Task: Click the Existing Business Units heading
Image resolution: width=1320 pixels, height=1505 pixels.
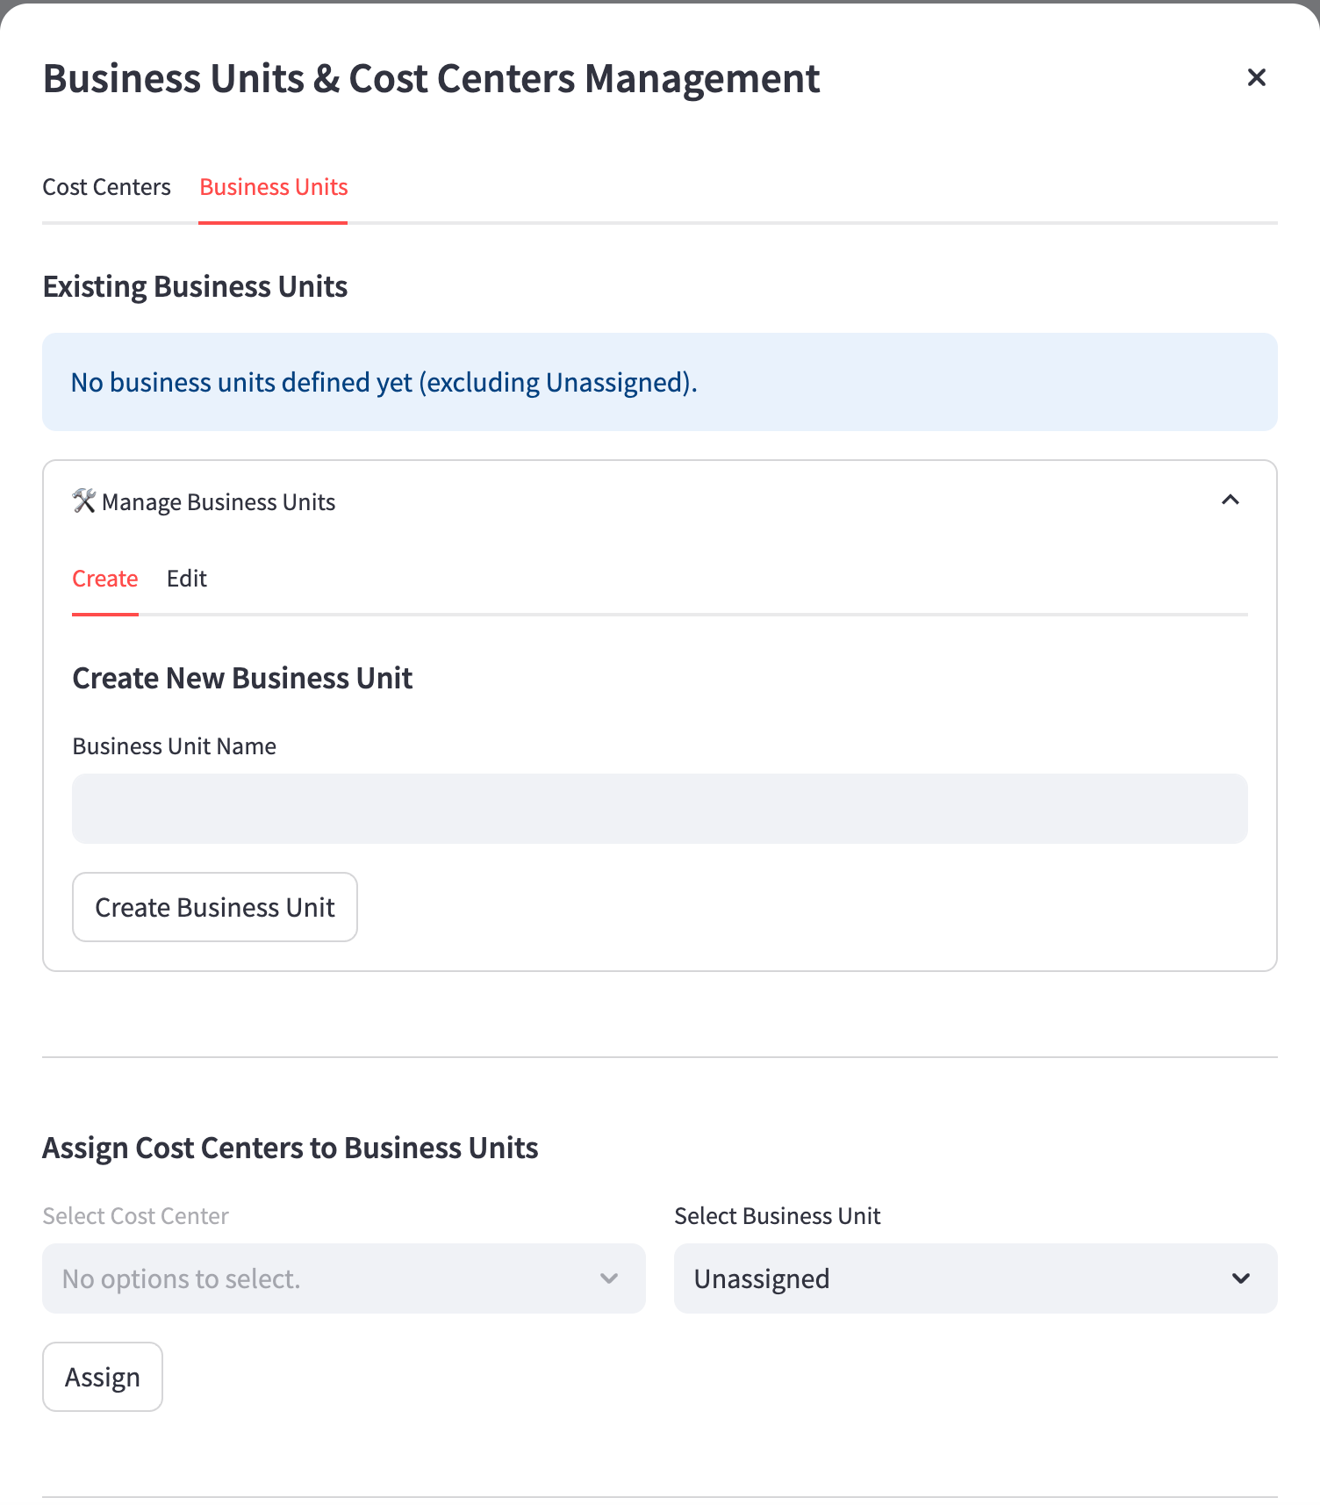Action: click(x=195, y=285)
